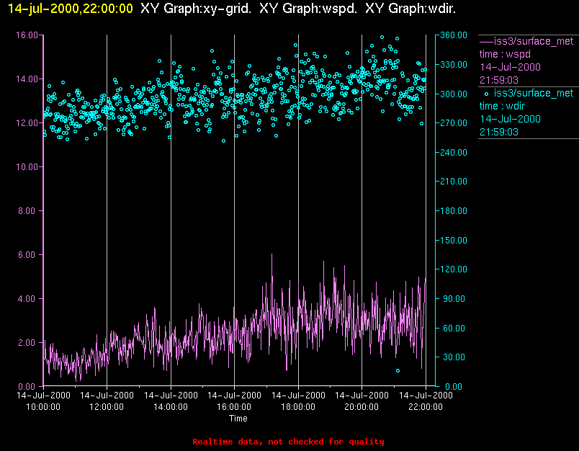Click the cyan circle marker in the wdir legend

click(x=486, y=94)
